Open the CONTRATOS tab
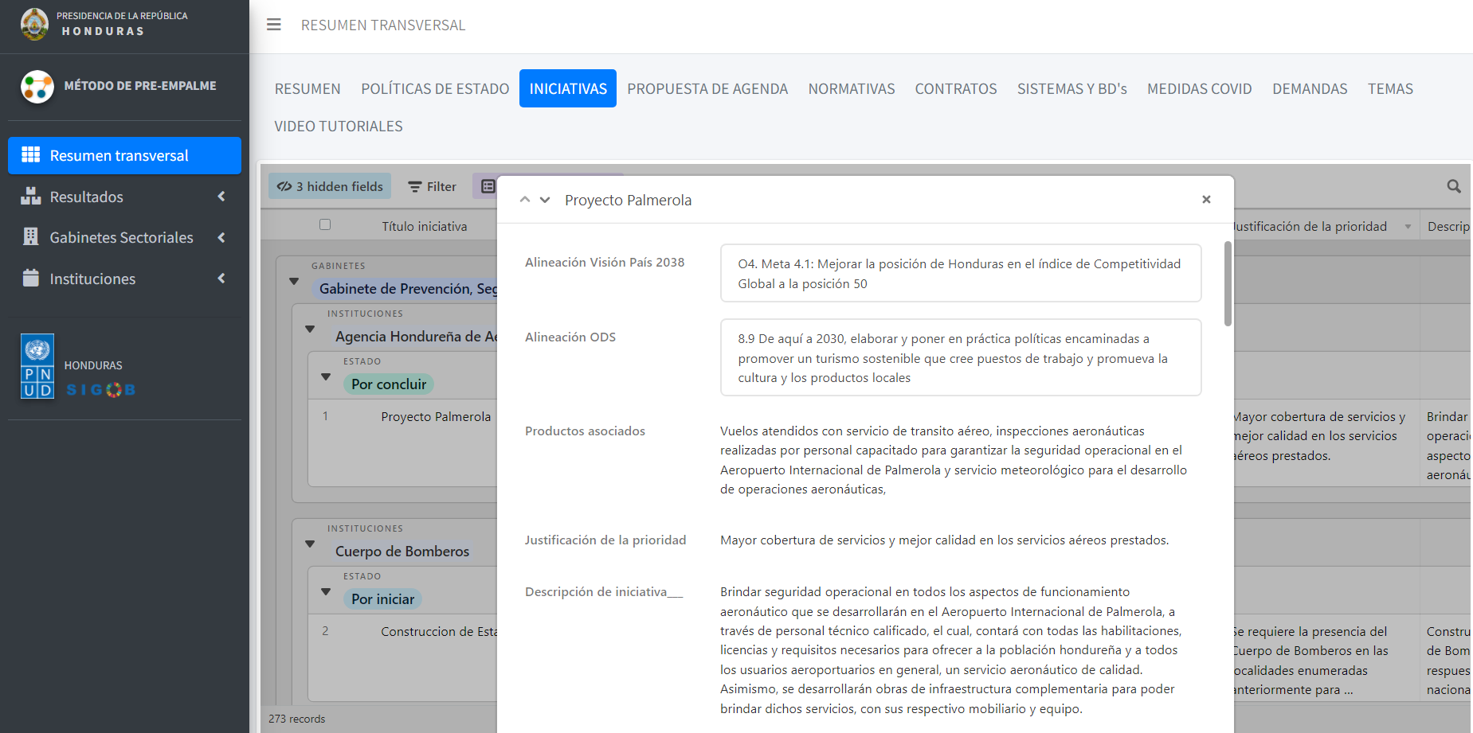 click(x=956, y=88)
